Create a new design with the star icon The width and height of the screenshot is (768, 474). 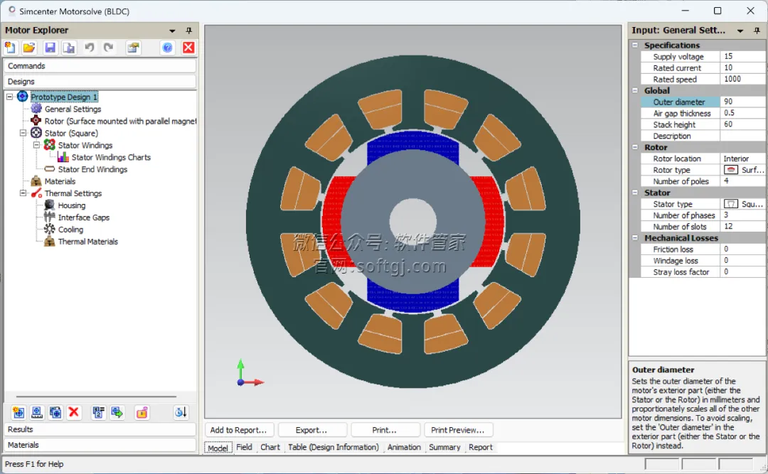pos(18,413)
